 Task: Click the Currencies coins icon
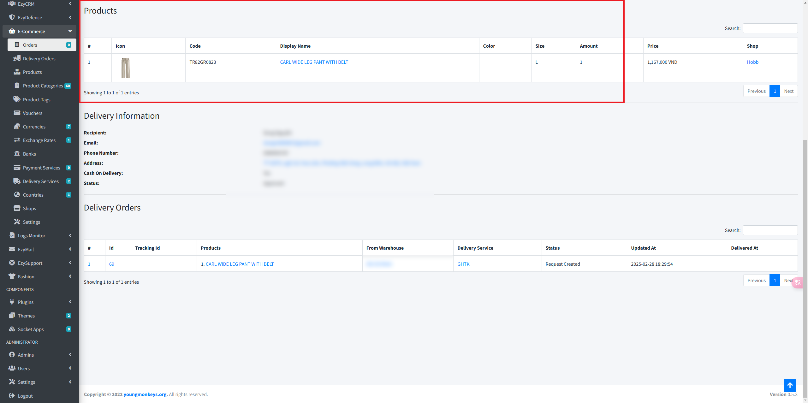click(17, 127)
